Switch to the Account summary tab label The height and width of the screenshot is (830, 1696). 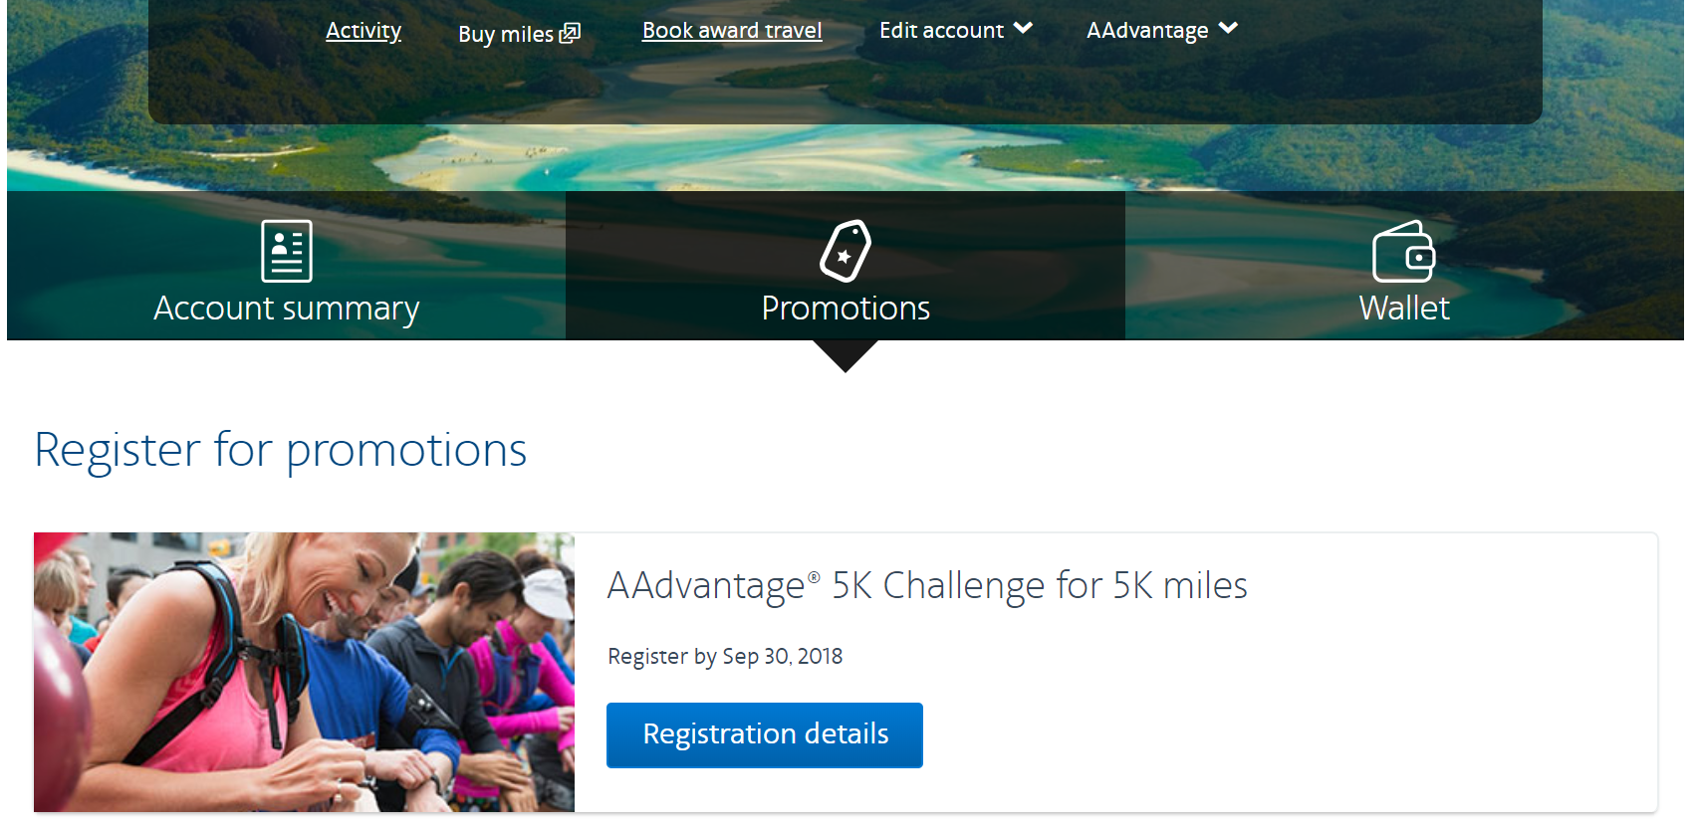pyautogui.click(x=287, y=309)
